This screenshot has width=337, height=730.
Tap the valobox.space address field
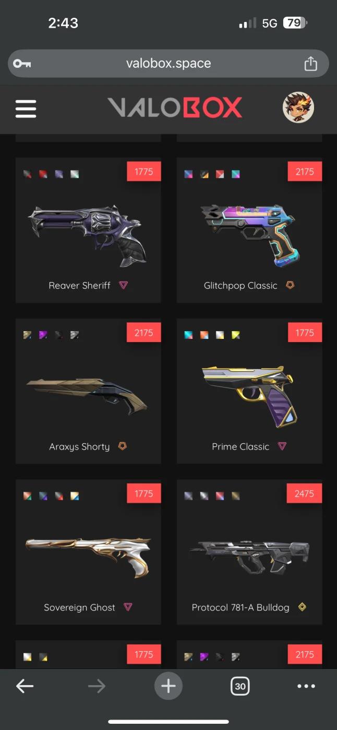[168, 64]
